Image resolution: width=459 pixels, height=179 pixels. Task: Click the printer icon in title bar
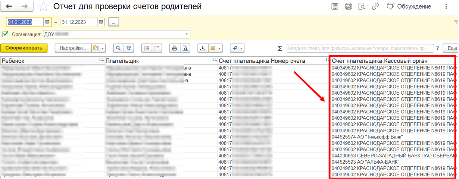(x=349, y=6)
